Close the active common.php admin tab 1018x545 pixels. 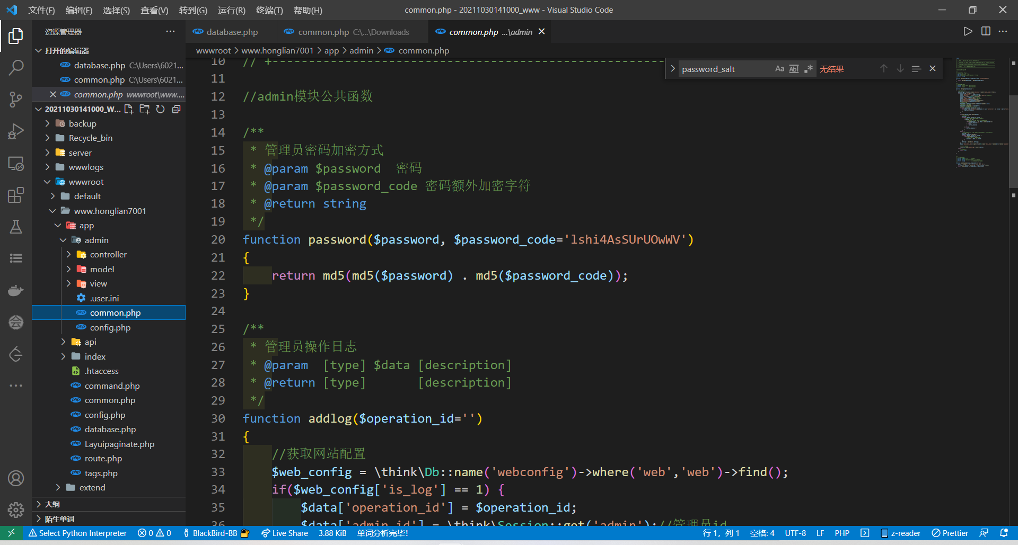tap(541, 32)
